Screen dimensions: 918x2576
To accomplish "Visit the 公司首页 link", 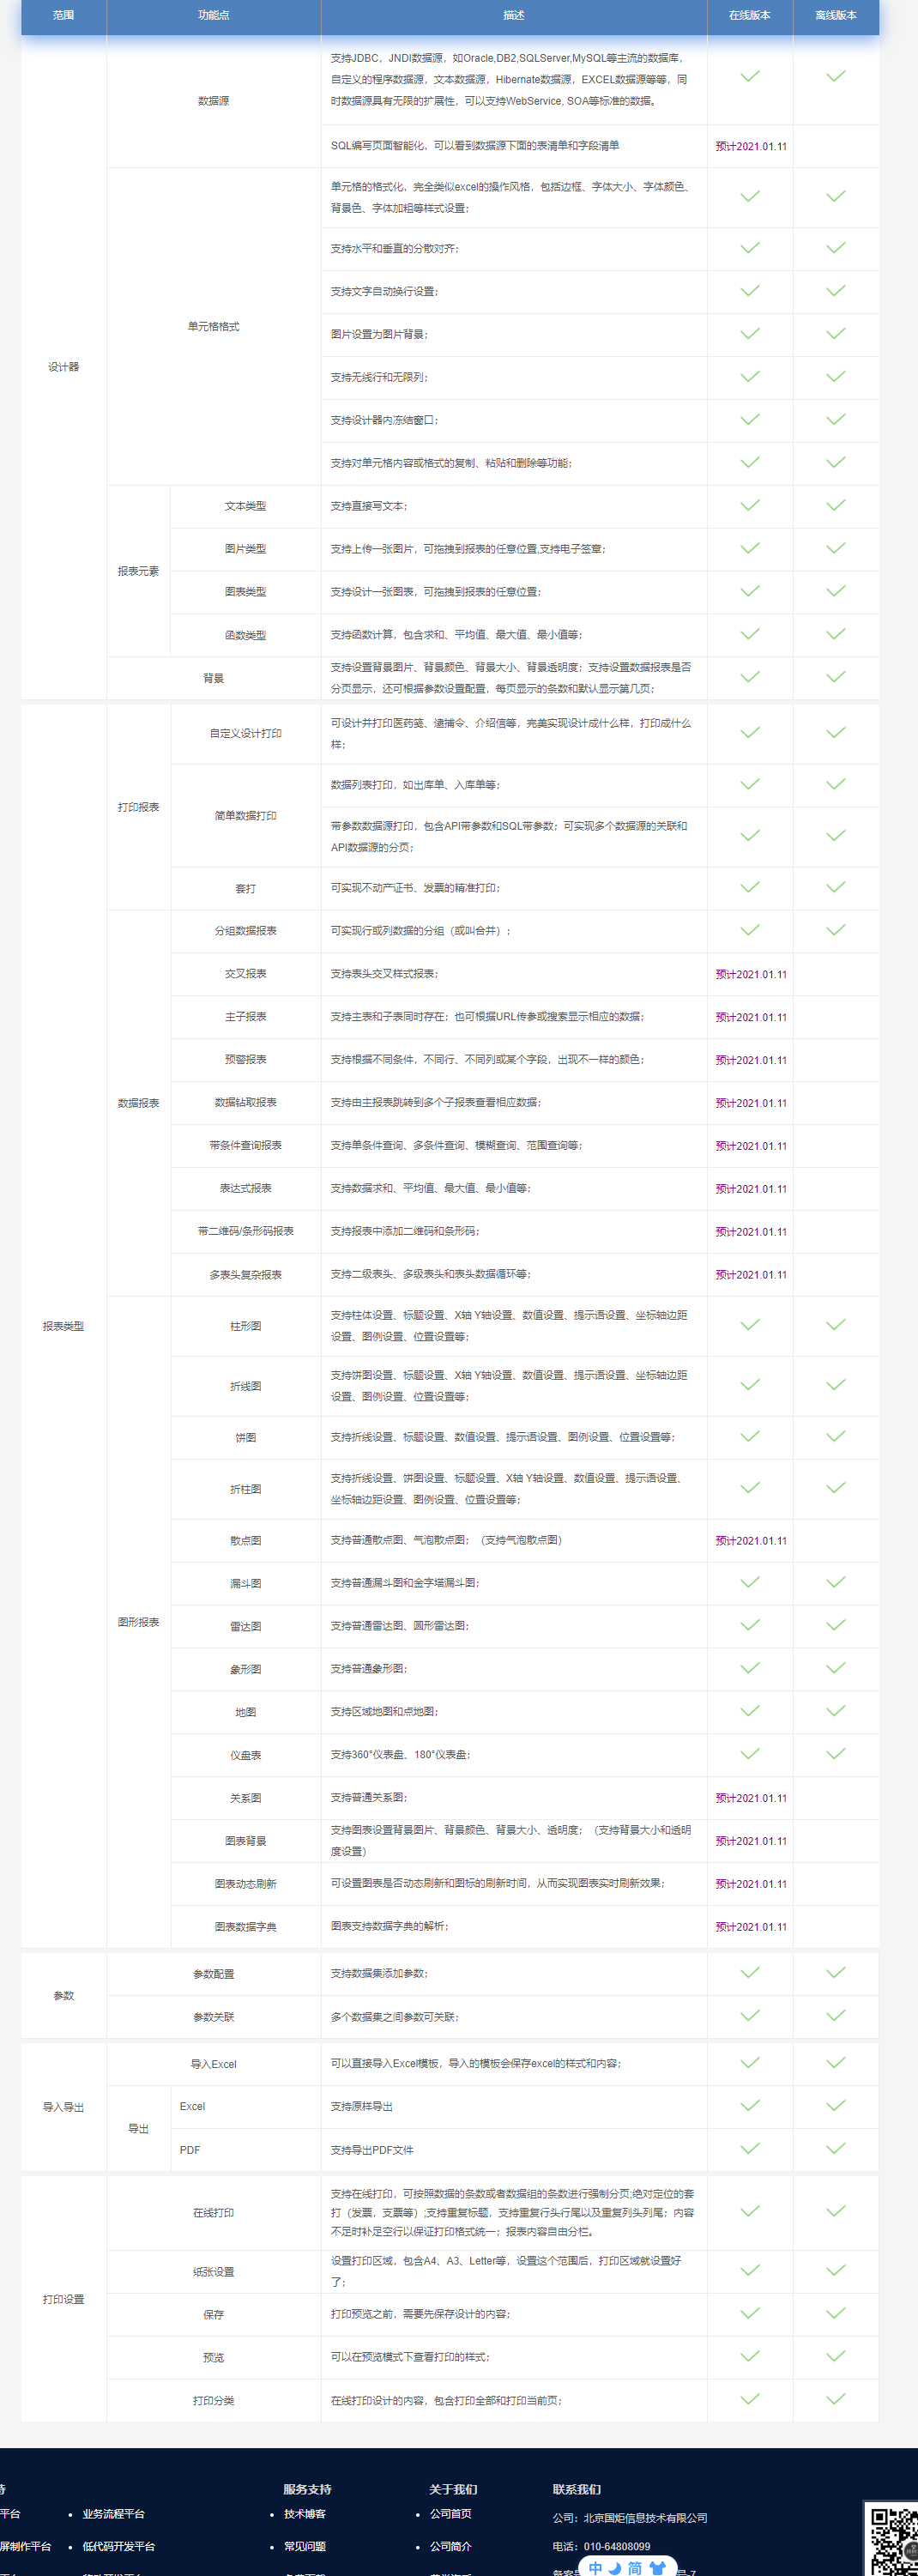I will click(451, 2513).
